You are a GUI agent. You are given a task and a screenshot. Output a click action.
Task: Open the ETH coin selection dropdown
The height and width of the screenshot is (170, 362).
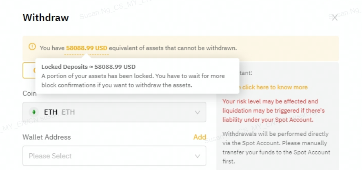click(x=114, y=112)
